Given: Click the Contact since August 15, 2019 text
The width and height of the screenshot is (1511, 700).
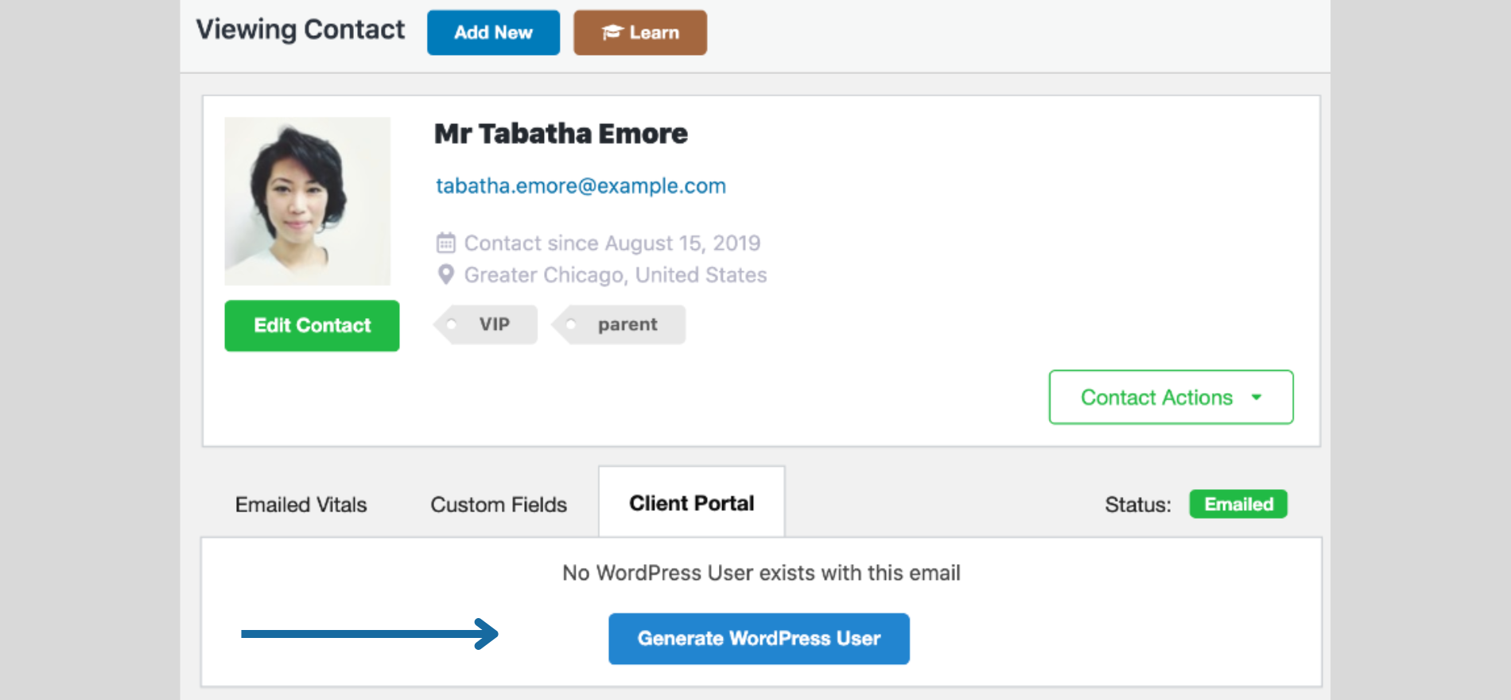Looking at the screenshot, I should [x=612, y=243].
